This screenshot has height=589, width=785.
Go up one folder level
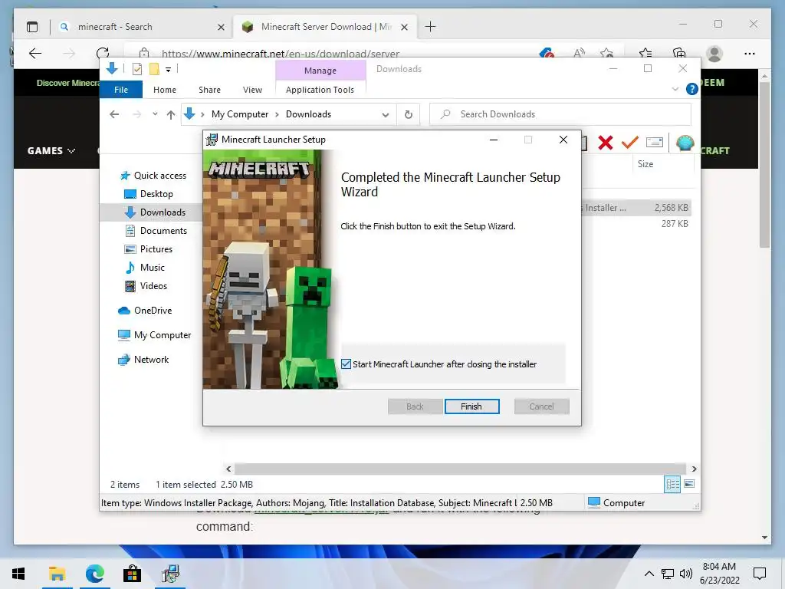171,115
